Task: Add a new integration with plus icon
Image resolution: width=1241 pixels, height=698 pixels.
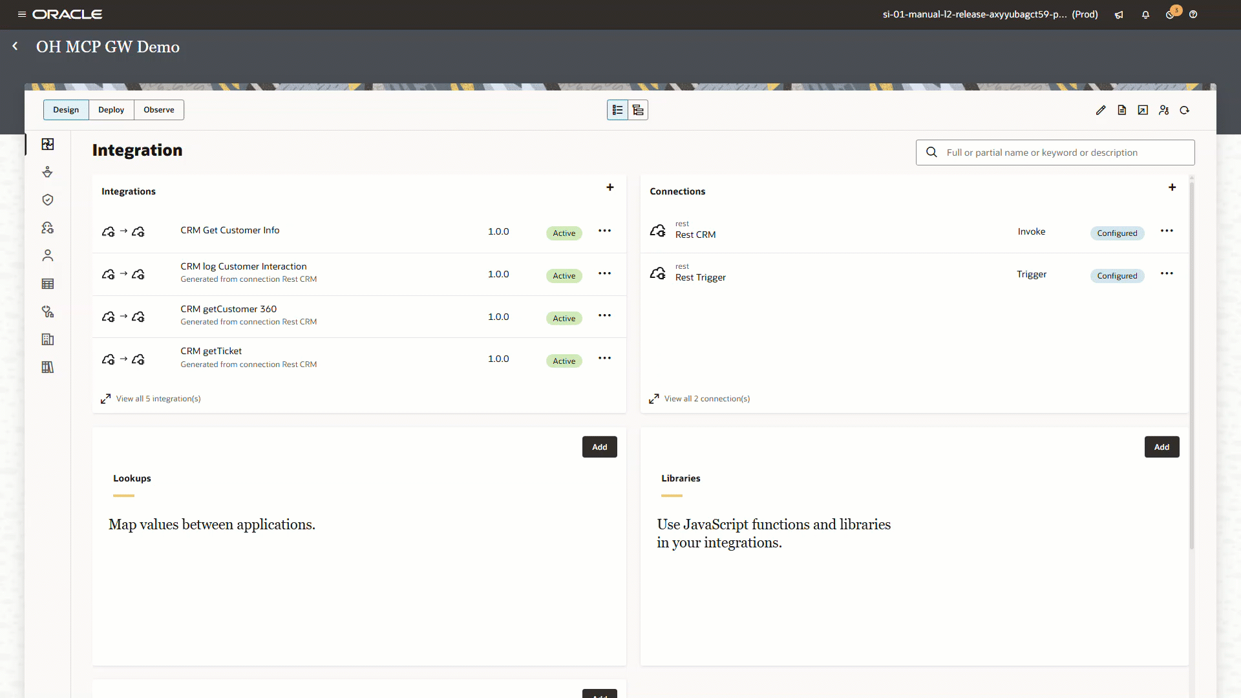Action: (x=610, y=187)
